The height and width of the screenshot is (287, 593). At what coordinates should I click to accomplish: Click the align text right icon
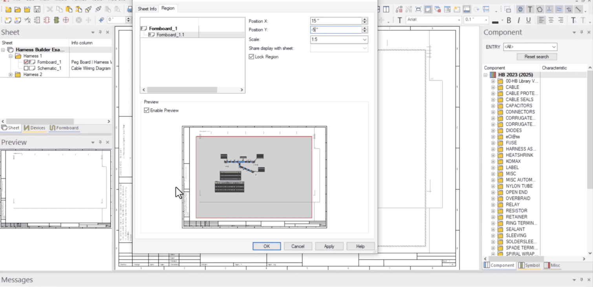point(561,20)
